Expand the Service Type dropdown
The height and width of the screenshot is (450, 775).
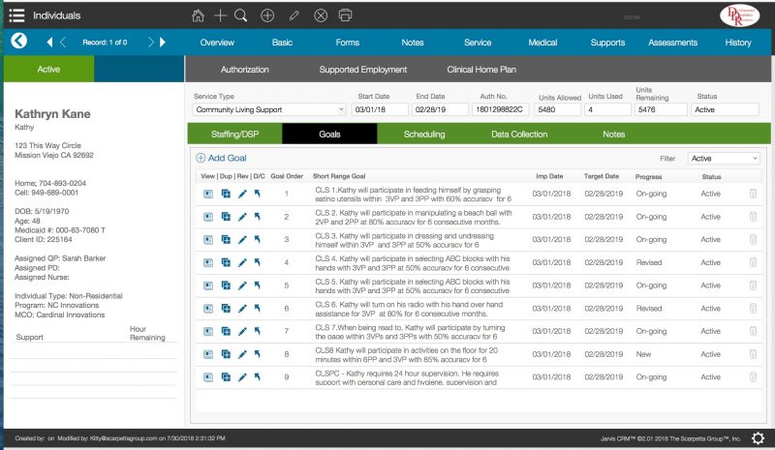pos(269,109)
